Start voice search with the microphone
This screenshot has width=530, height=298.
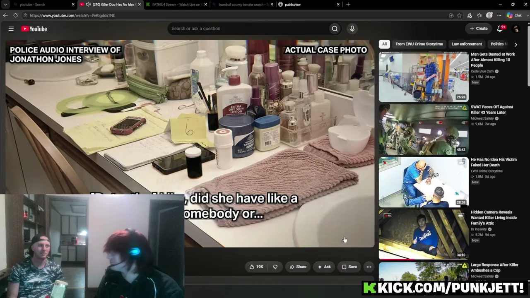352,29
